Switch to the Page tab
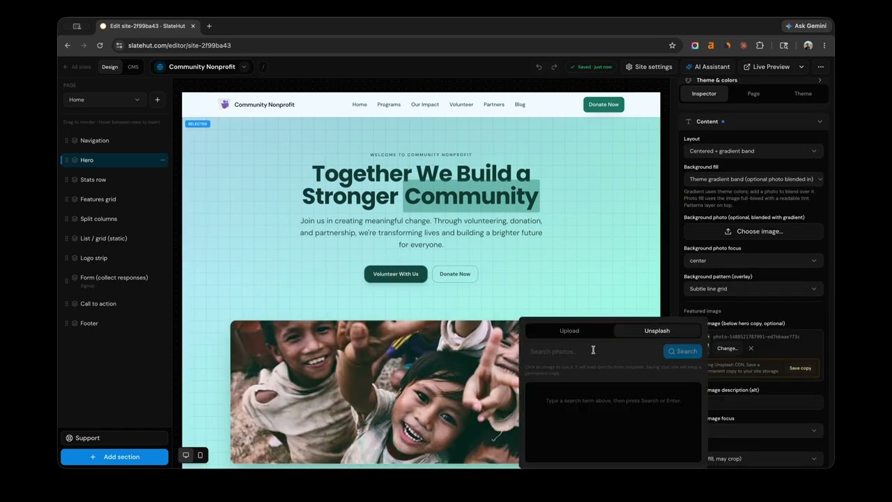 [753, 93]
